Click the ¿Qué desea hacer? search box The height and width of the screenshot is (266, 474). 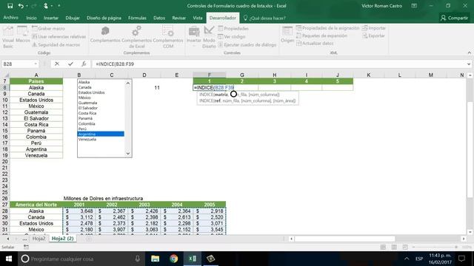265,18
